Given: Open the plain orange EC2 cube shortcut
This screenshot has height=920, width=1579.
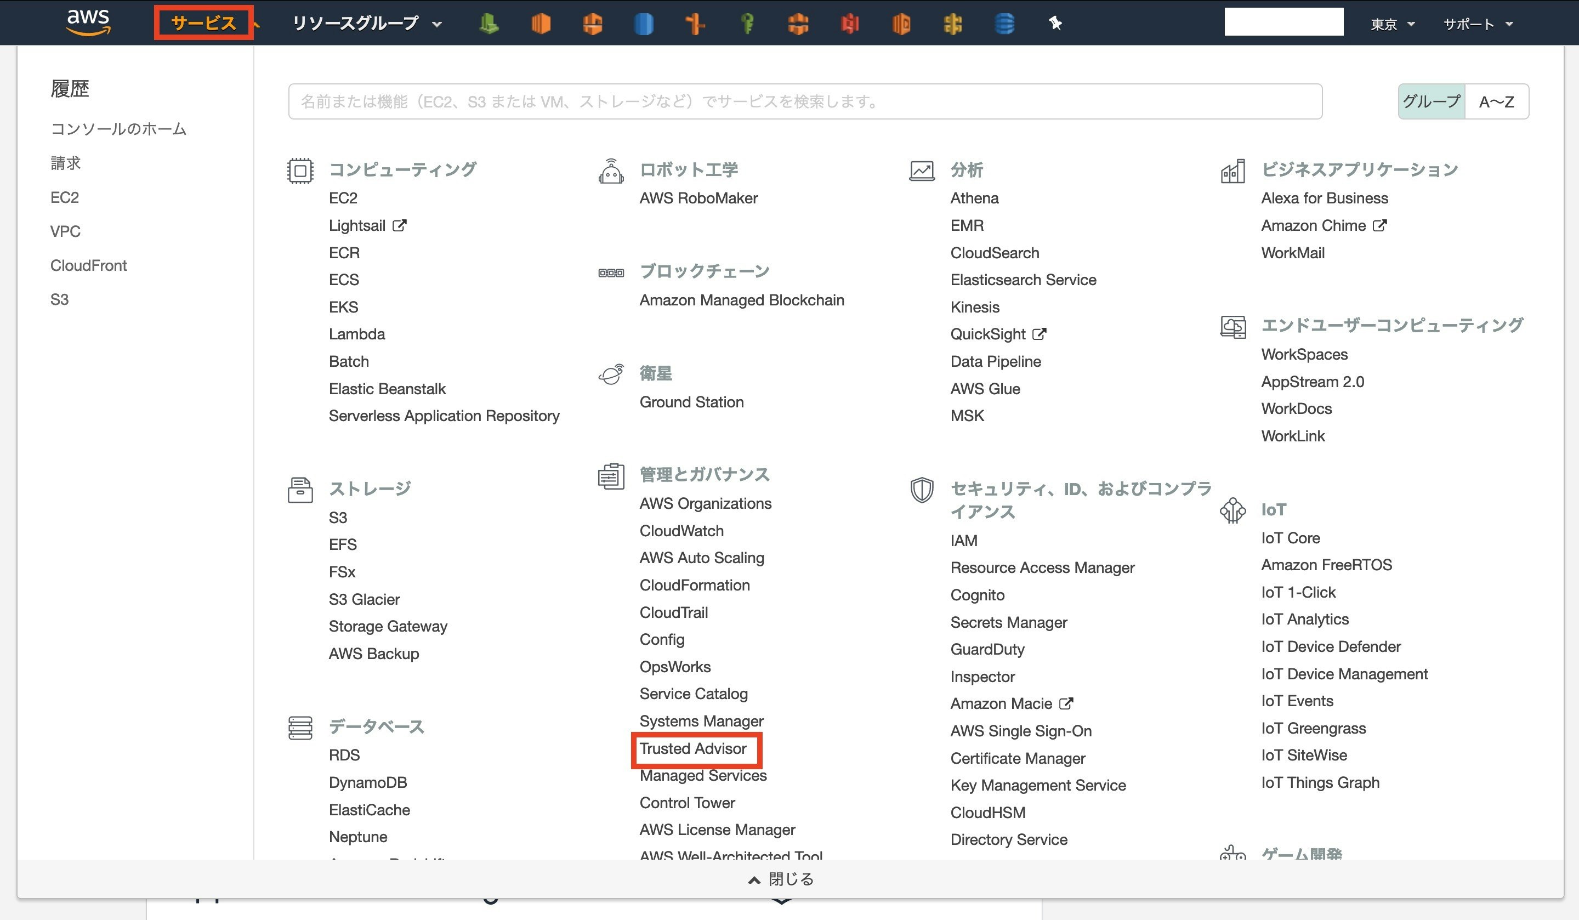Looking at the screenshot, I should [541, 24].
